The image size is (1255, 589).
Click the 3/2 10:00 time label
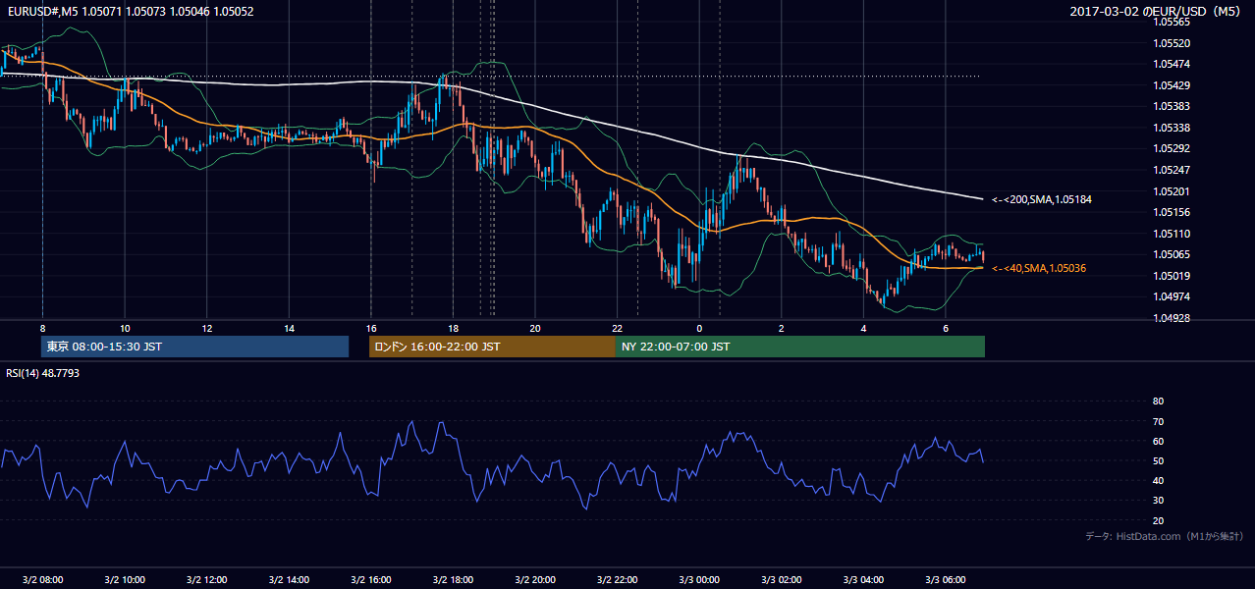(x=125, y=579)
